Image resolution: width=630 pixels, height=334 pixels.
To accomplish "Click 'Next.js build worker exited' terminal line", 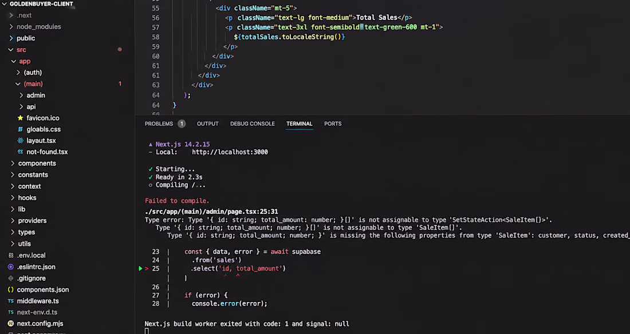I will point(247,324).
